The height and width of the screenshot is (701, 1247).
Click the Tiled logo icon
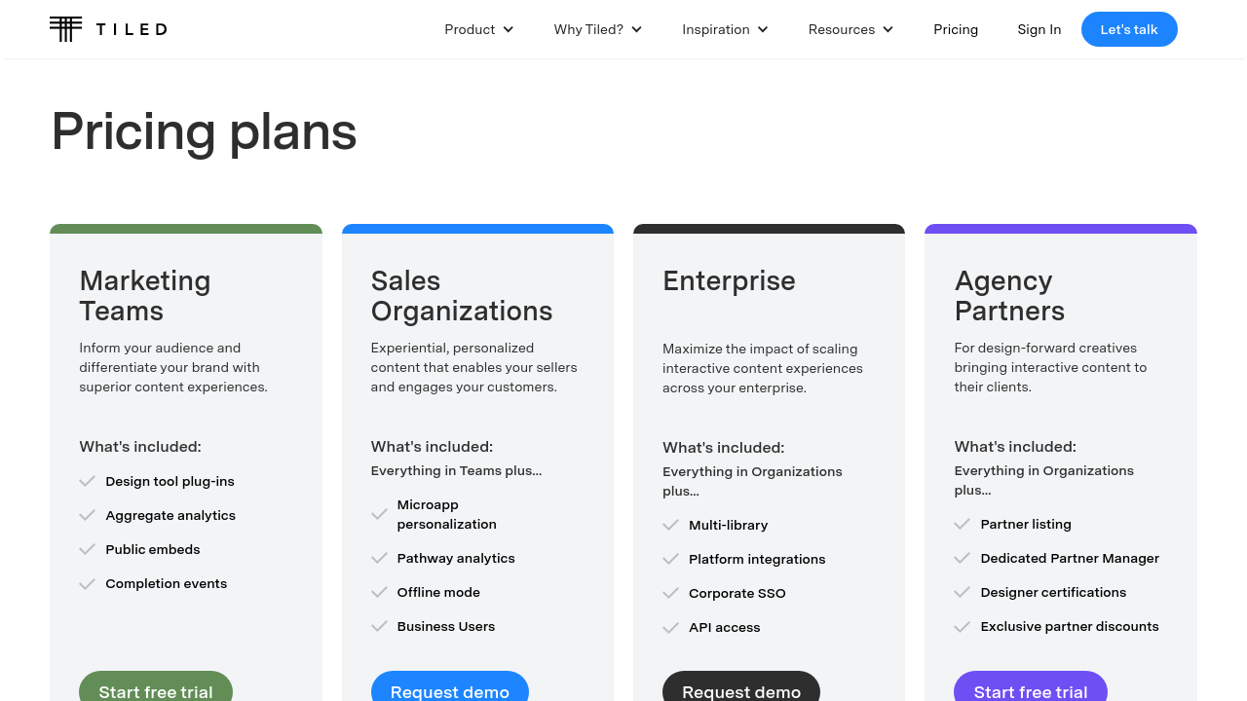pyautogui.click(x=66, y=29)
